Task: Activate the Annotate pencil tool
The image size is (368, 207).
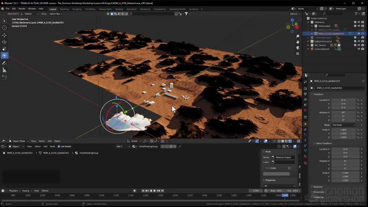Action: pyautogui.click(x=5, y=63)
